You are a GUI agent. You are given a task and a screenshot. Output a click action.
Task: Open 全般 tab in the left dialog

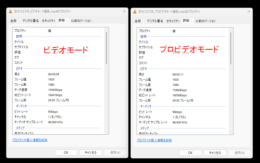coord(14,21)
